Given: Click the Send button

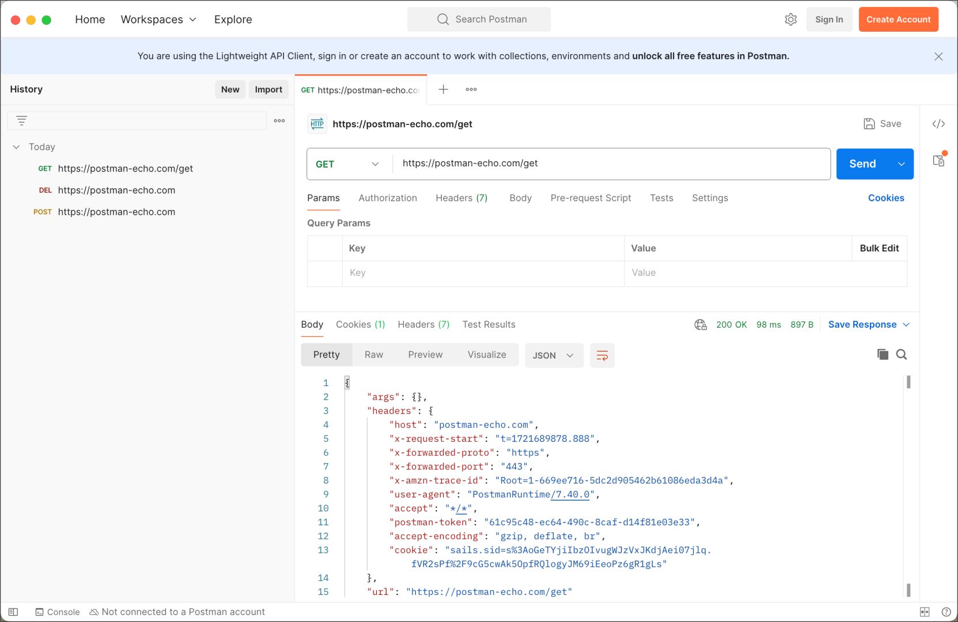Looking at the screenshot, I should pos(862,164).
